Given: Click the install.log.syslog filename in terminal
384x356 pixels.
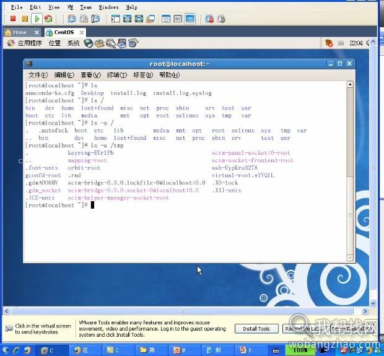Looking at the screenshot, I should point(182,93).
